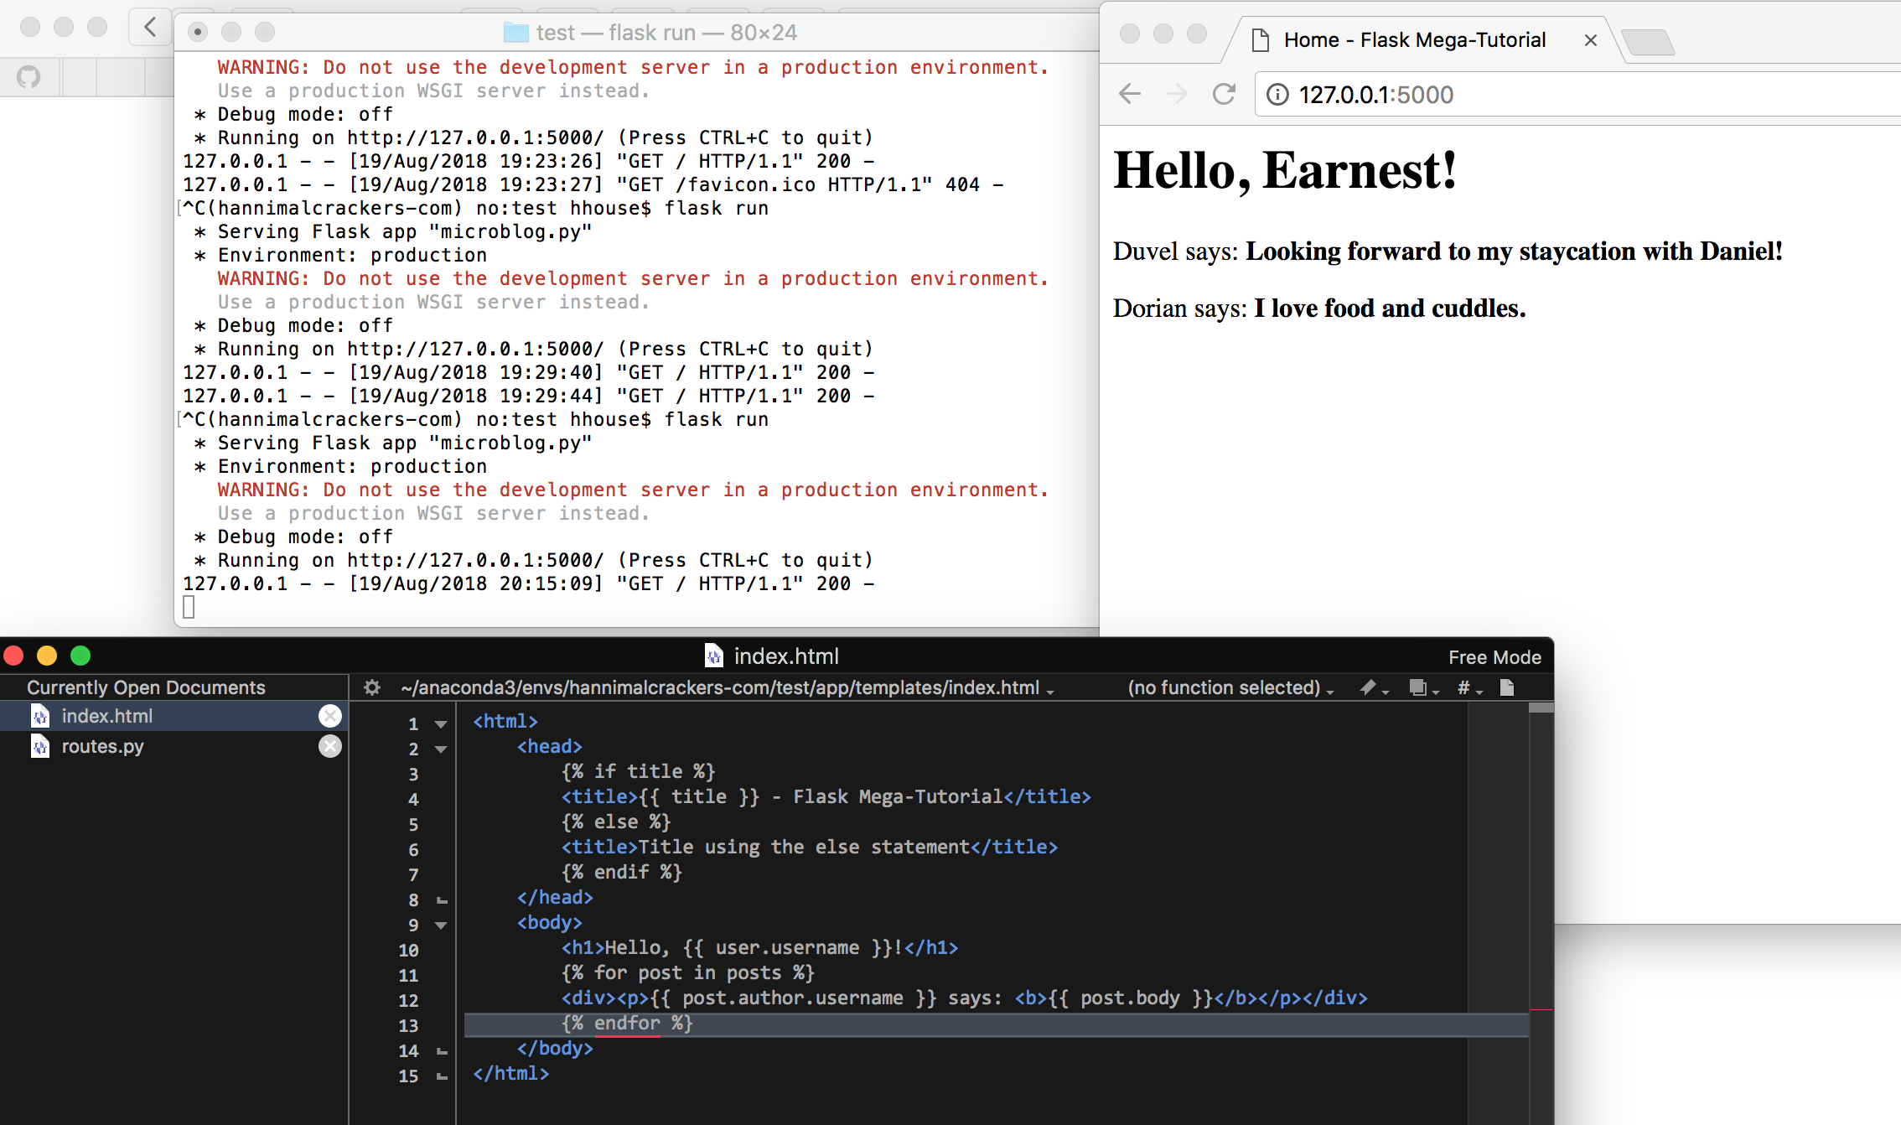The width and height of the screenshot is (1901, 1125).
Task: Collapse the head tag fold on line 2
Action: click(441, 749)
